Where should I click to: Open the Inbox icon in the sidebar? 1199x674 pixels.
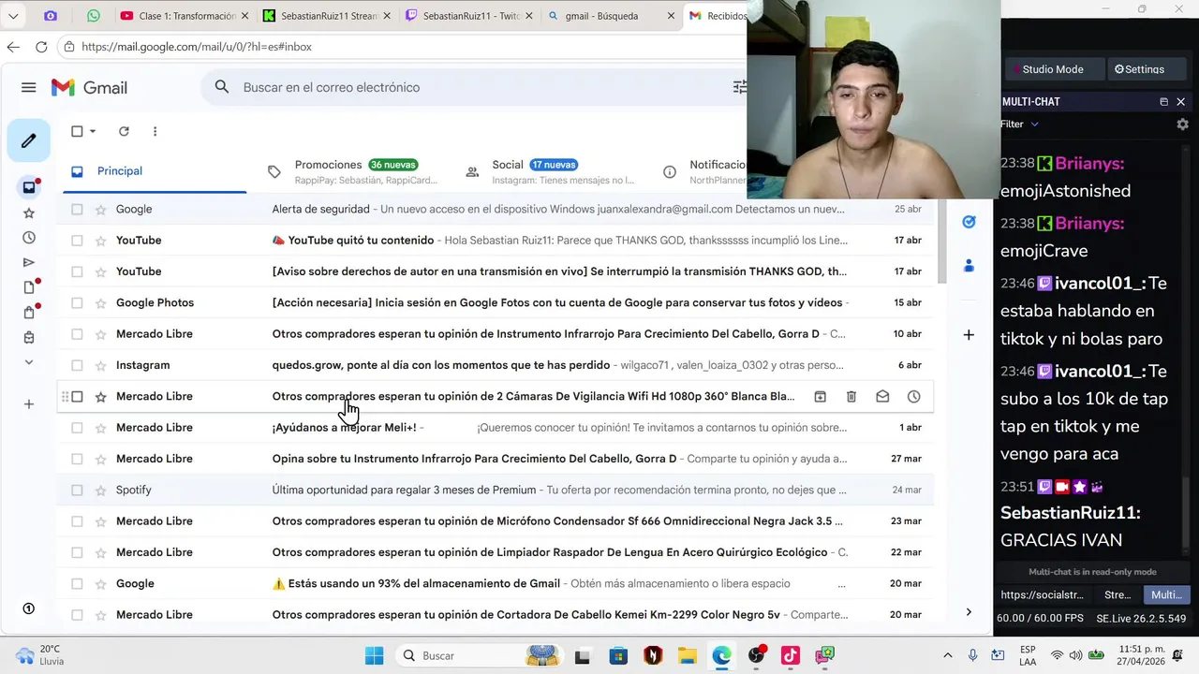[29, 187]
